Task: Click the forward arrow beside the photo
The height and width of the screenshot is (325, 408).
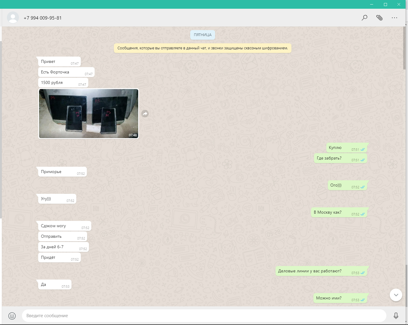Action: click(x=145, y=113)
